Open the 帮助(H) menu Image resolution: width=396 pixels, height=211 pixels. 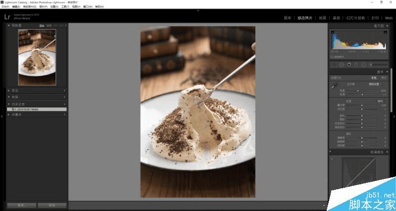(x=99, y=7)
